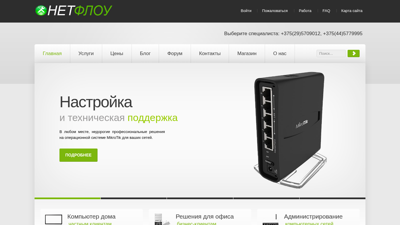This screenshot has width=400, height=225.
Task: Click the MikroTik router image
Action: click(290, 130)
